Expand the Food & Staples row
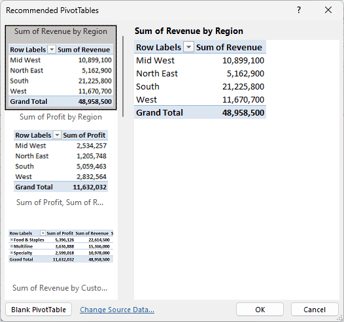Viewport: 344px width, 322px height. pyautogui.click(x=11, y=240)
